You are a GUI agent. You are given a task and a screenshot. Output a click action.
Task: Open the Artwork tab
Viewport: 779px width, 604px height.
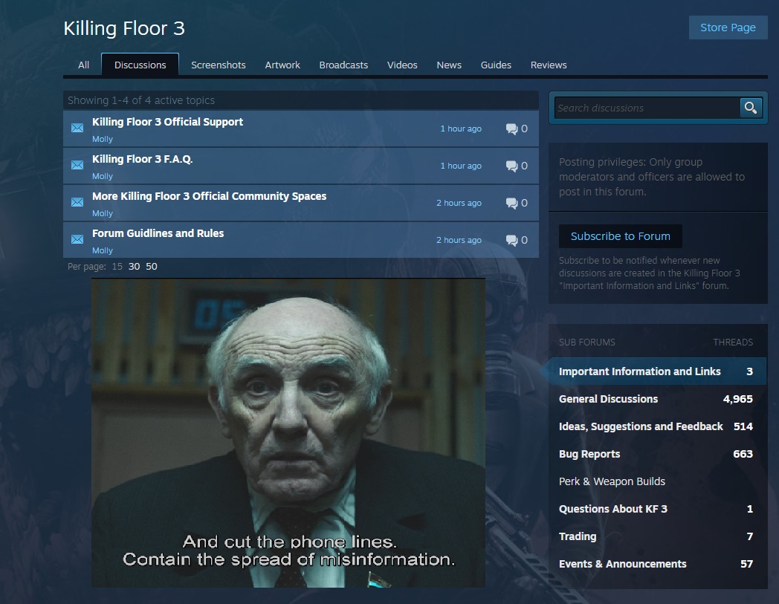tap(282, 65)
